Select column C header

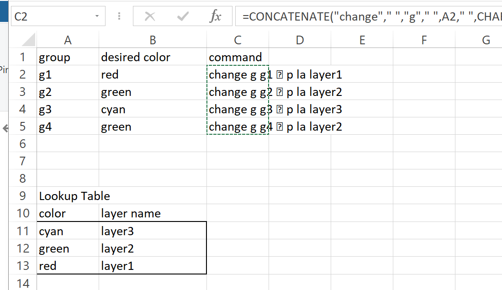coord(238,40)
